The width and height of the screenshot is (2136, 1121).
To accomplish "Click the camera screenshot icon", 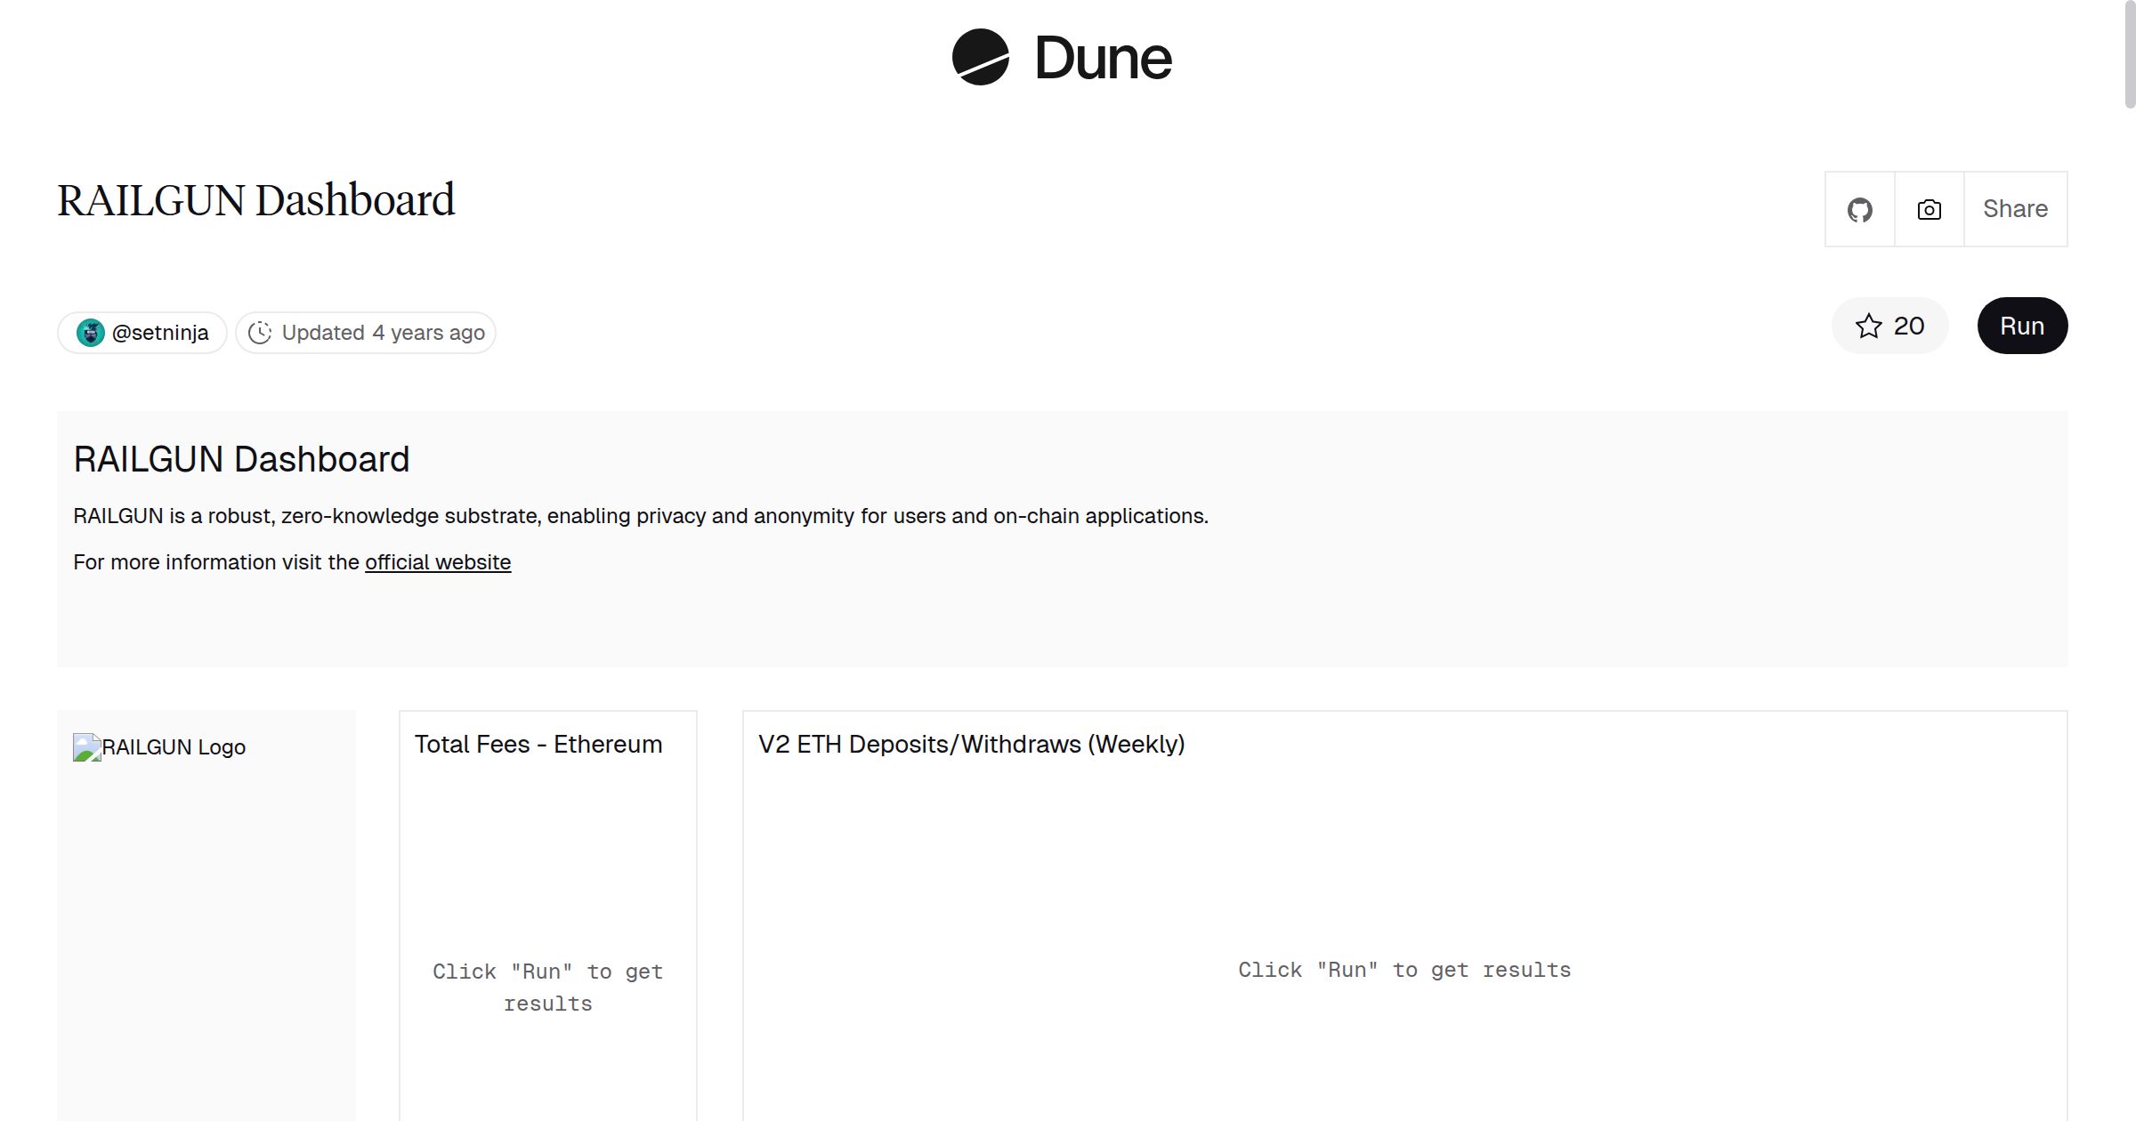I will pos(1928,209).
